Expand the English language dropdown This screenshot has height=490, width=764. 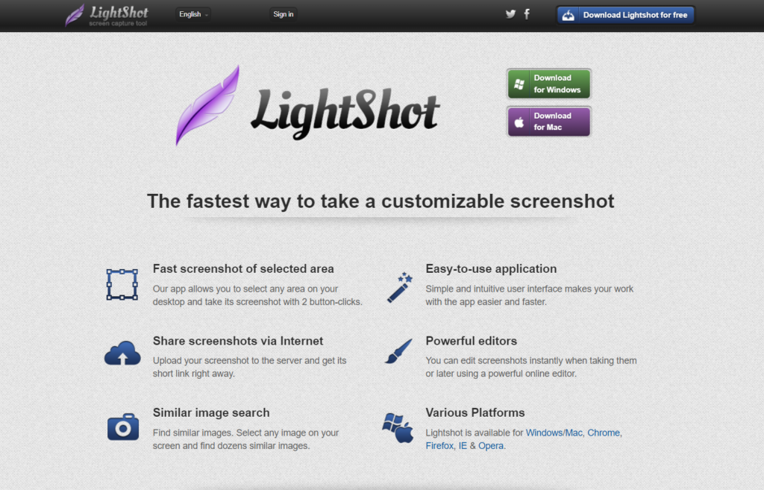click(x=193, y=15)
